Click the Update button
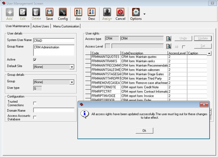218x157 pixels. [x=203, y=38]
